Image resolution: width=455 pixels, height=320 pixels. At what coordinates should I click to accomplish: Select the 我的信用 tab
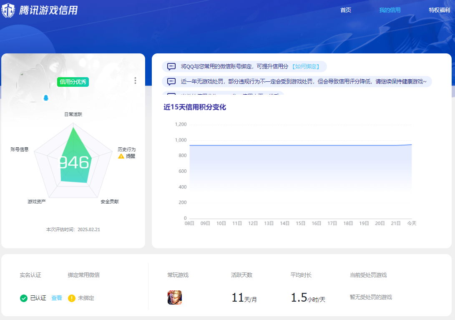(x=390, y=10)
